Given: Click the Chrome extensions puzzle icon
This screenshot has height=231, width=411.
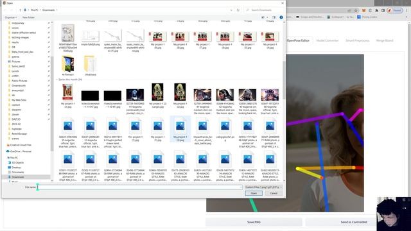Looking at the screenshot, I should coord(377,10).
